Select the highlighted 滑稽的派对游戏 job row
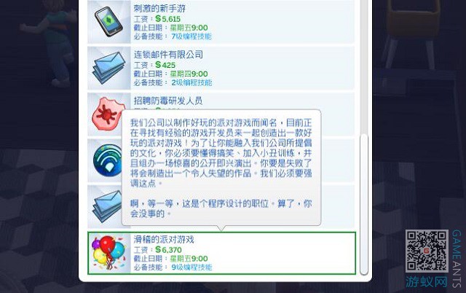This screenshot has height=293, width=466. [221, 253]
